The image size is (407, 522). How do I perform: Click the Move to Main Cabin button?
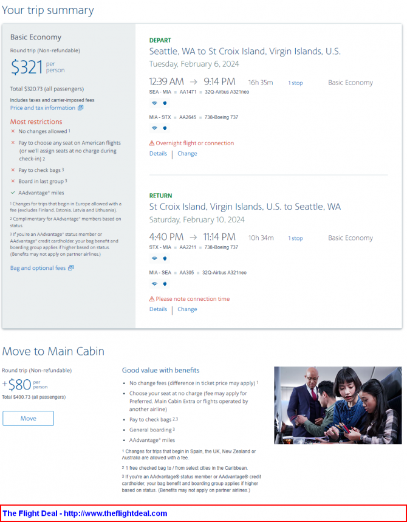pos(29,419)
